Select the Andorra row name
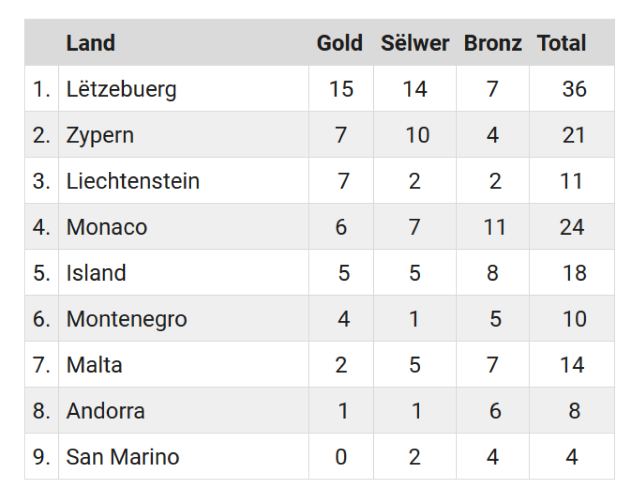 click(106, 411)
